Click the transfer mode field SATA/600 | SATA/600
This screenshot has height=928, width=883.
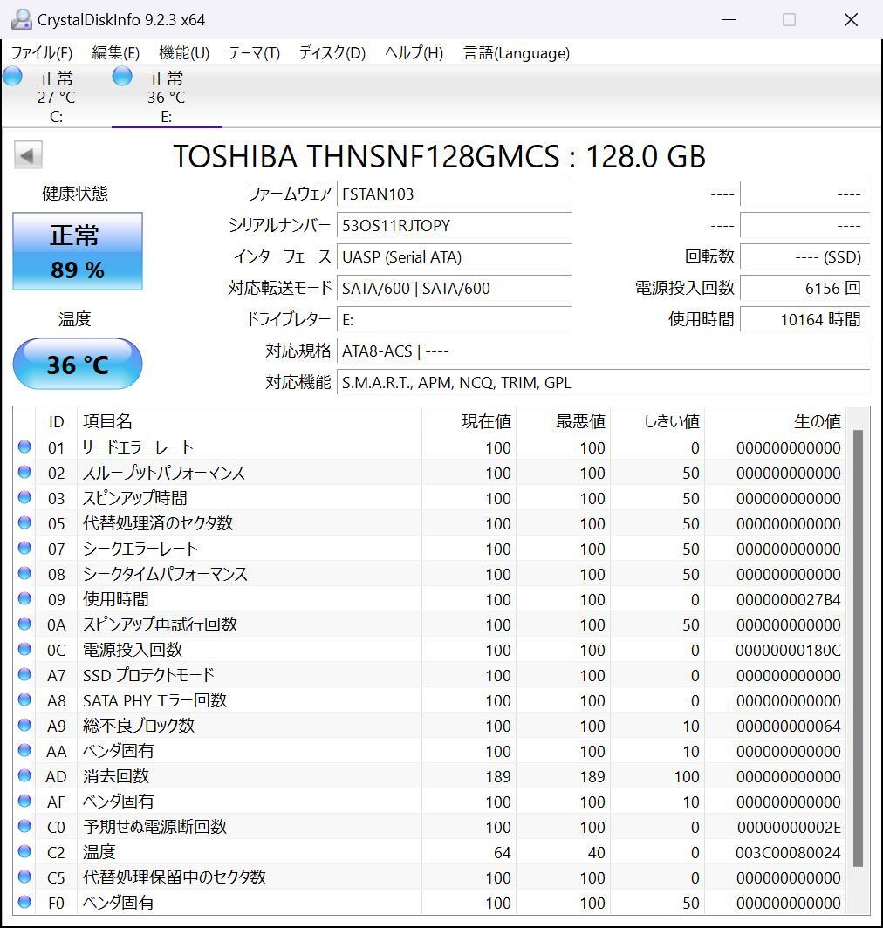(x=454, y=288)
